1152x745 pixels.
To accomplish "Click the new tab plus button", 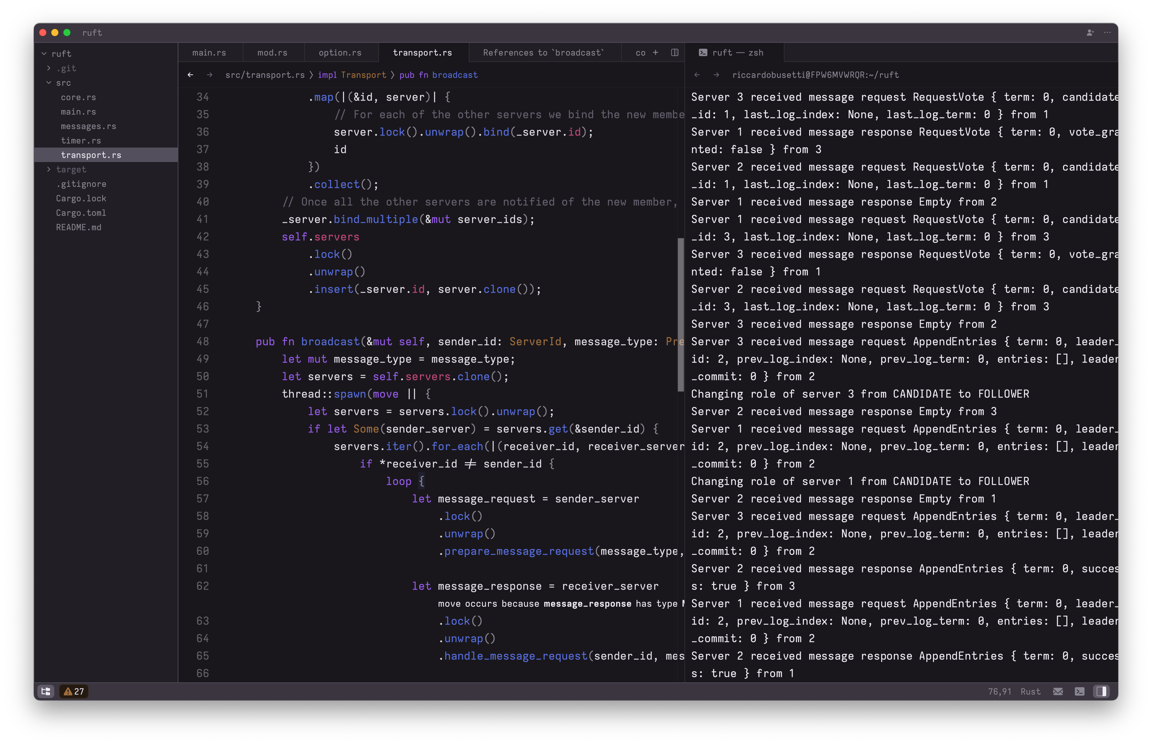I will pos(656,52).
